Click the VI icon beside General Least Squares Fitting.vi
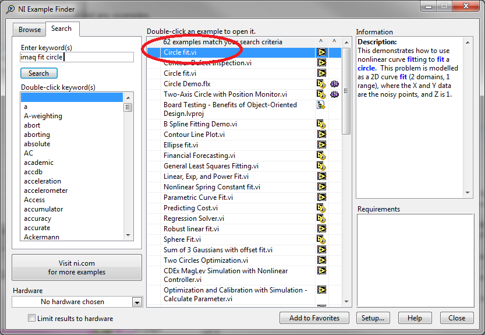The image size is (485, 335). coord(321,166)
